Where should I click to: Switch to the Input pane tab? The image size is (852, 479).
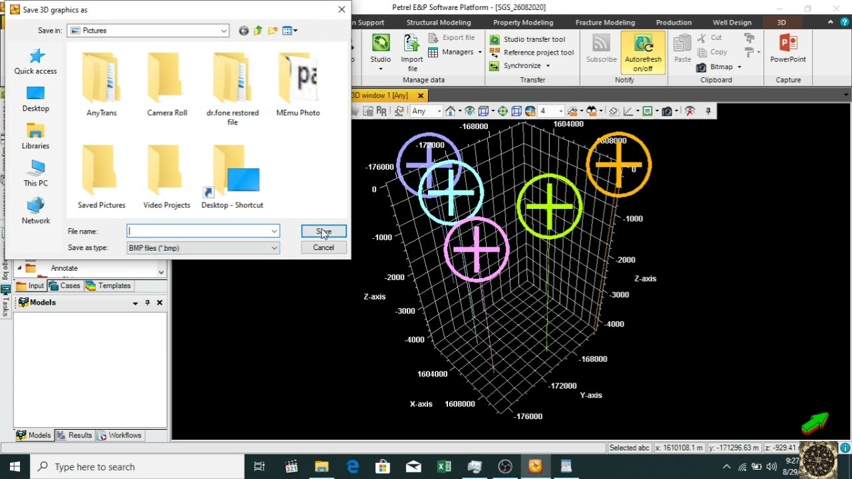(x=30, y=286)
